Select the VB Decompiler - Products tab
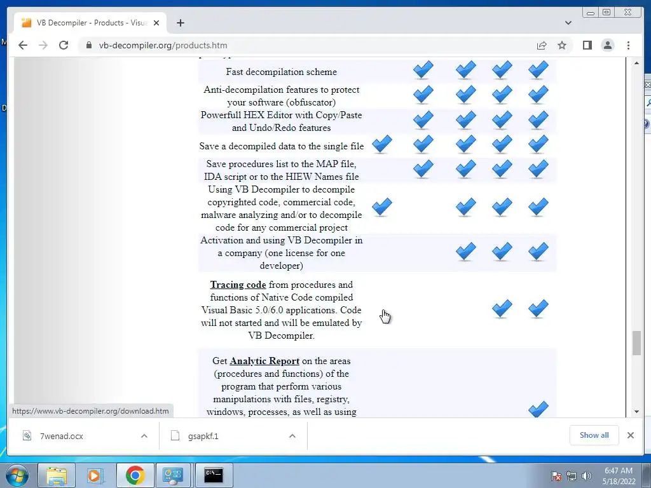 (x=90, y=23)
